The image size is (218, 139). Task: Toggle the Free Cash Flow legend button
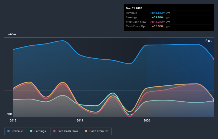click(x=66, y=131)
